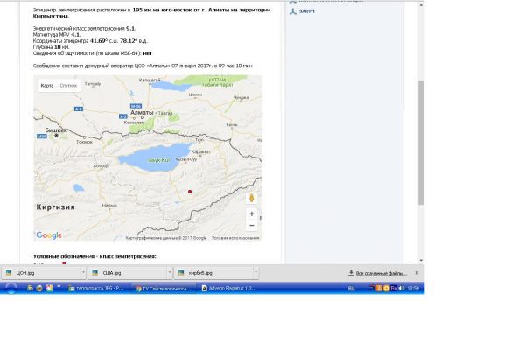Image resolution: width=525 pixels, height=350 pixels.
Task: Zoom out the map with minus button
Action: (x=251, y=225)
